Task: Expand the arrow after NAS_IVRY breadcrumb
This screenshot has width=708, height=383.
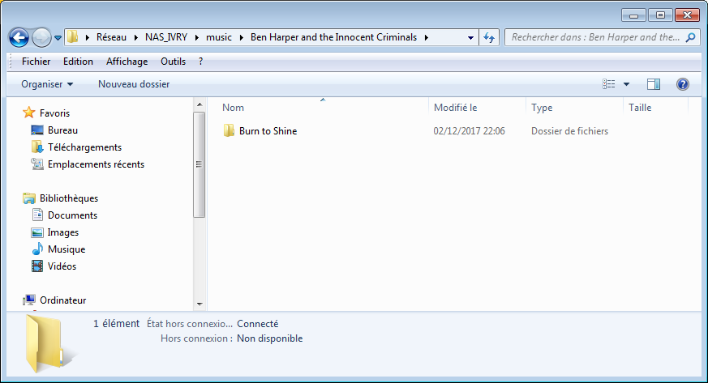Action: 197,37
